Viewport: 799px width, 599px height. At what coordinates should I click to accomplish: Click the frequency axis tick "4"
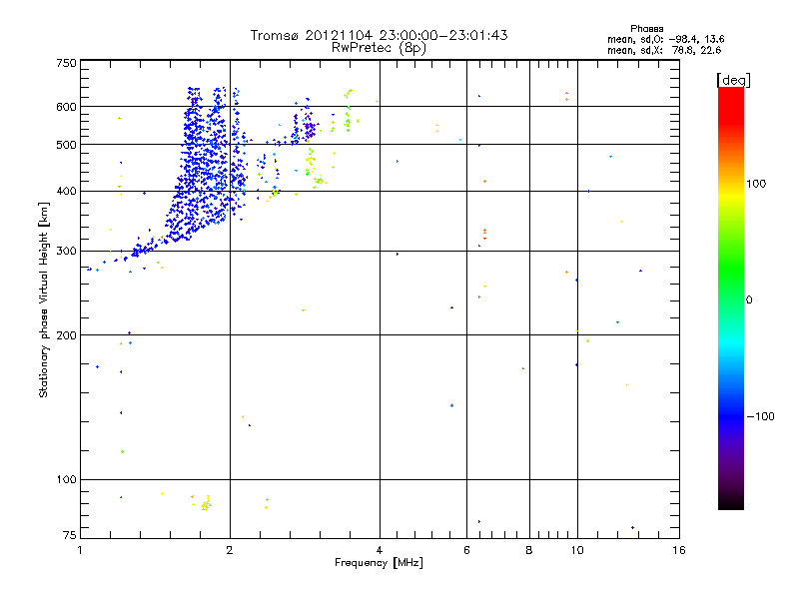380,550
